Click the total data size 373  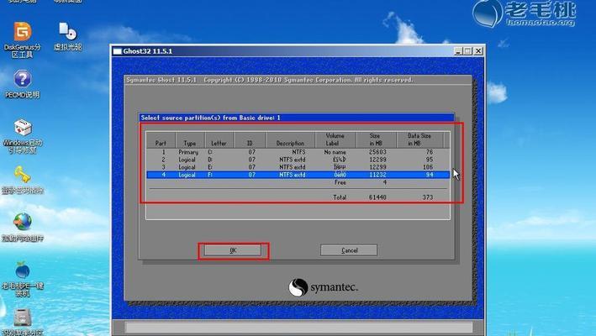coord(428,197)
